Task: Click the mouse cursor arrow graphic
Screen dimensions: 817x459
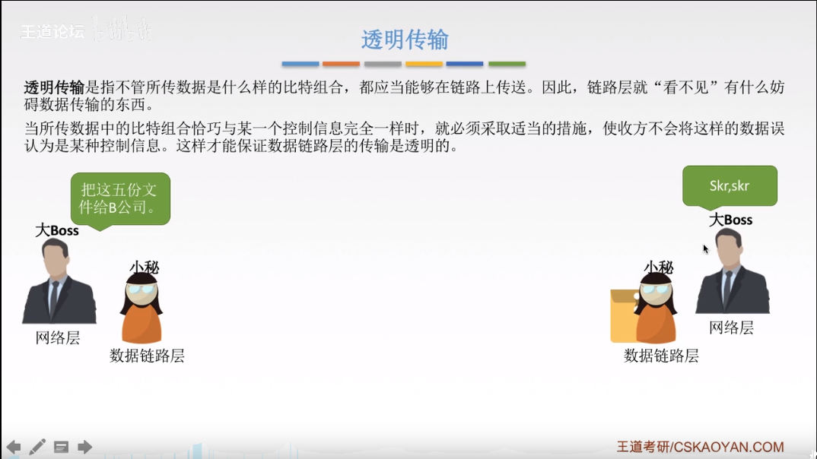Action: click(x=704, y=248)
